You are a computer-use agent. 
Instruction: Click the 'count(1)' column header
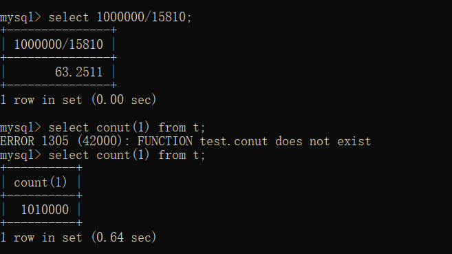(41, 182)
